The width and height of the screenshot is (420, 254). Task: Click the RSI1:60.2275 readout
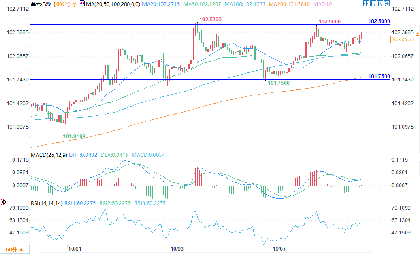point(80,203)
